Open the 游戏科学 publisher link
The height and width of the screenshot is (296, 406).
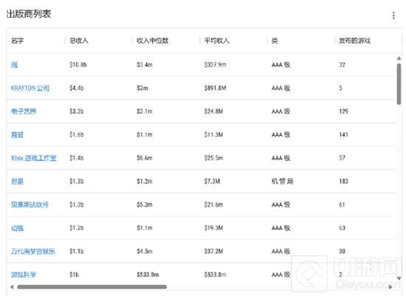(x=24, y=275)
